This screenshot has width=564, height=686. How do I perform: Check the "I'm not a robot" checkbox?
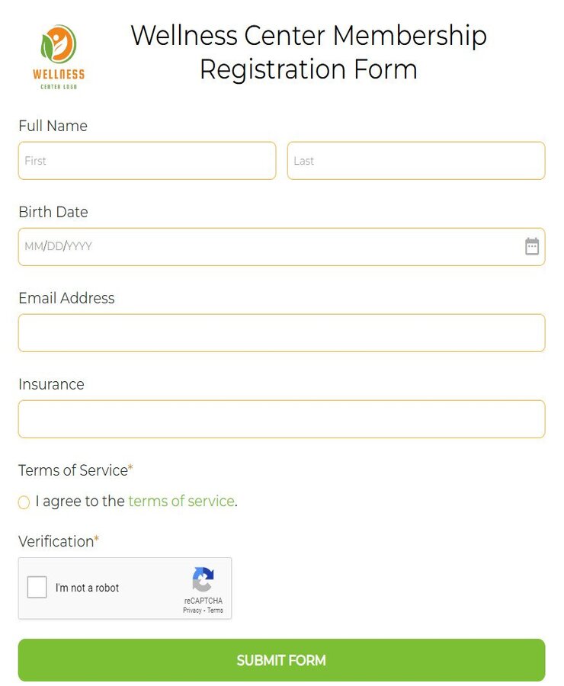37,587
